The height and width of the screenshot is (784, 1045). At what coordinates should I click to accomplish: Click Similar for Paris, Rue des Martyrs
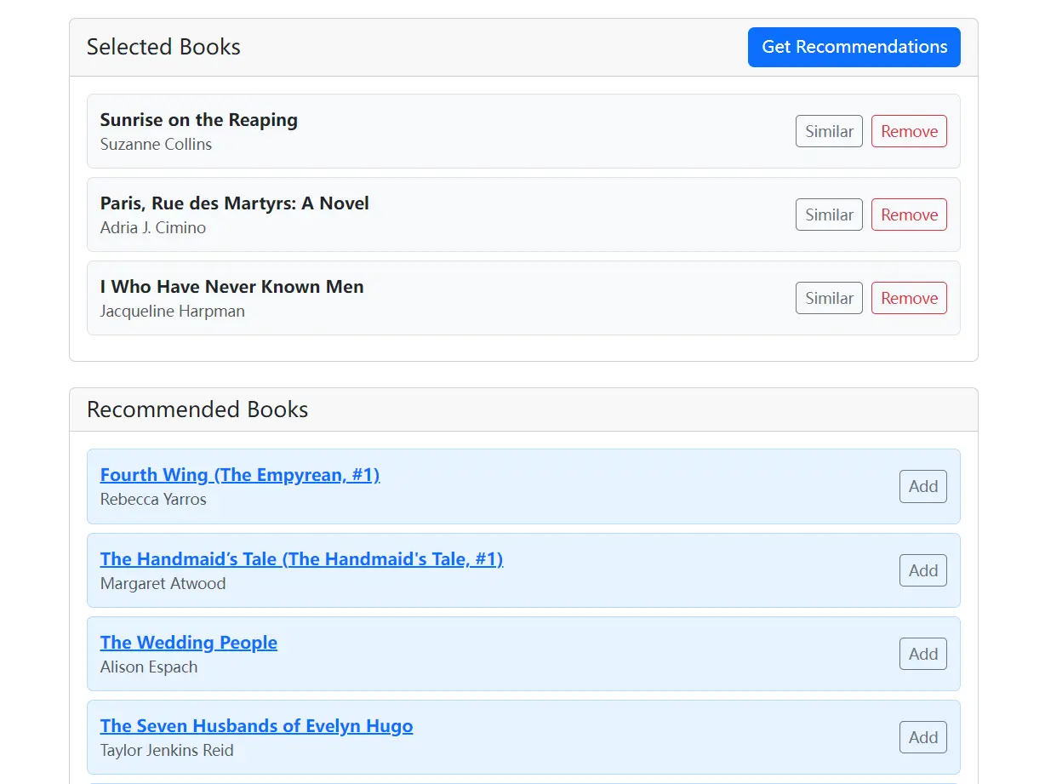click(828, 215)
